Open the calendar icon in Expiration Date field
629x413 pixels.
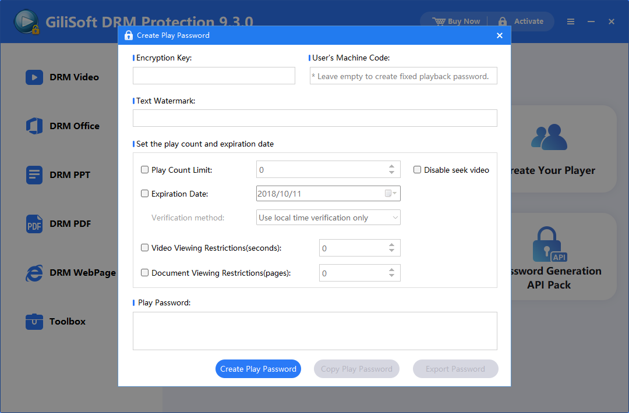tap(388, 194)
